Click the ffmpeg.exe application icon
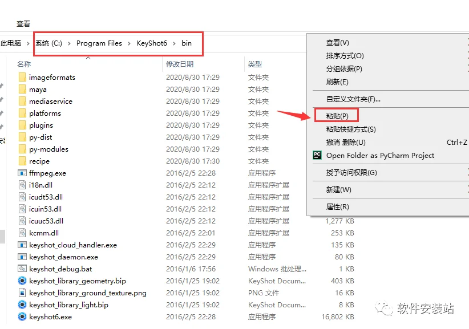The width and height of the screenshot is (469, 329). coord(22,173)
